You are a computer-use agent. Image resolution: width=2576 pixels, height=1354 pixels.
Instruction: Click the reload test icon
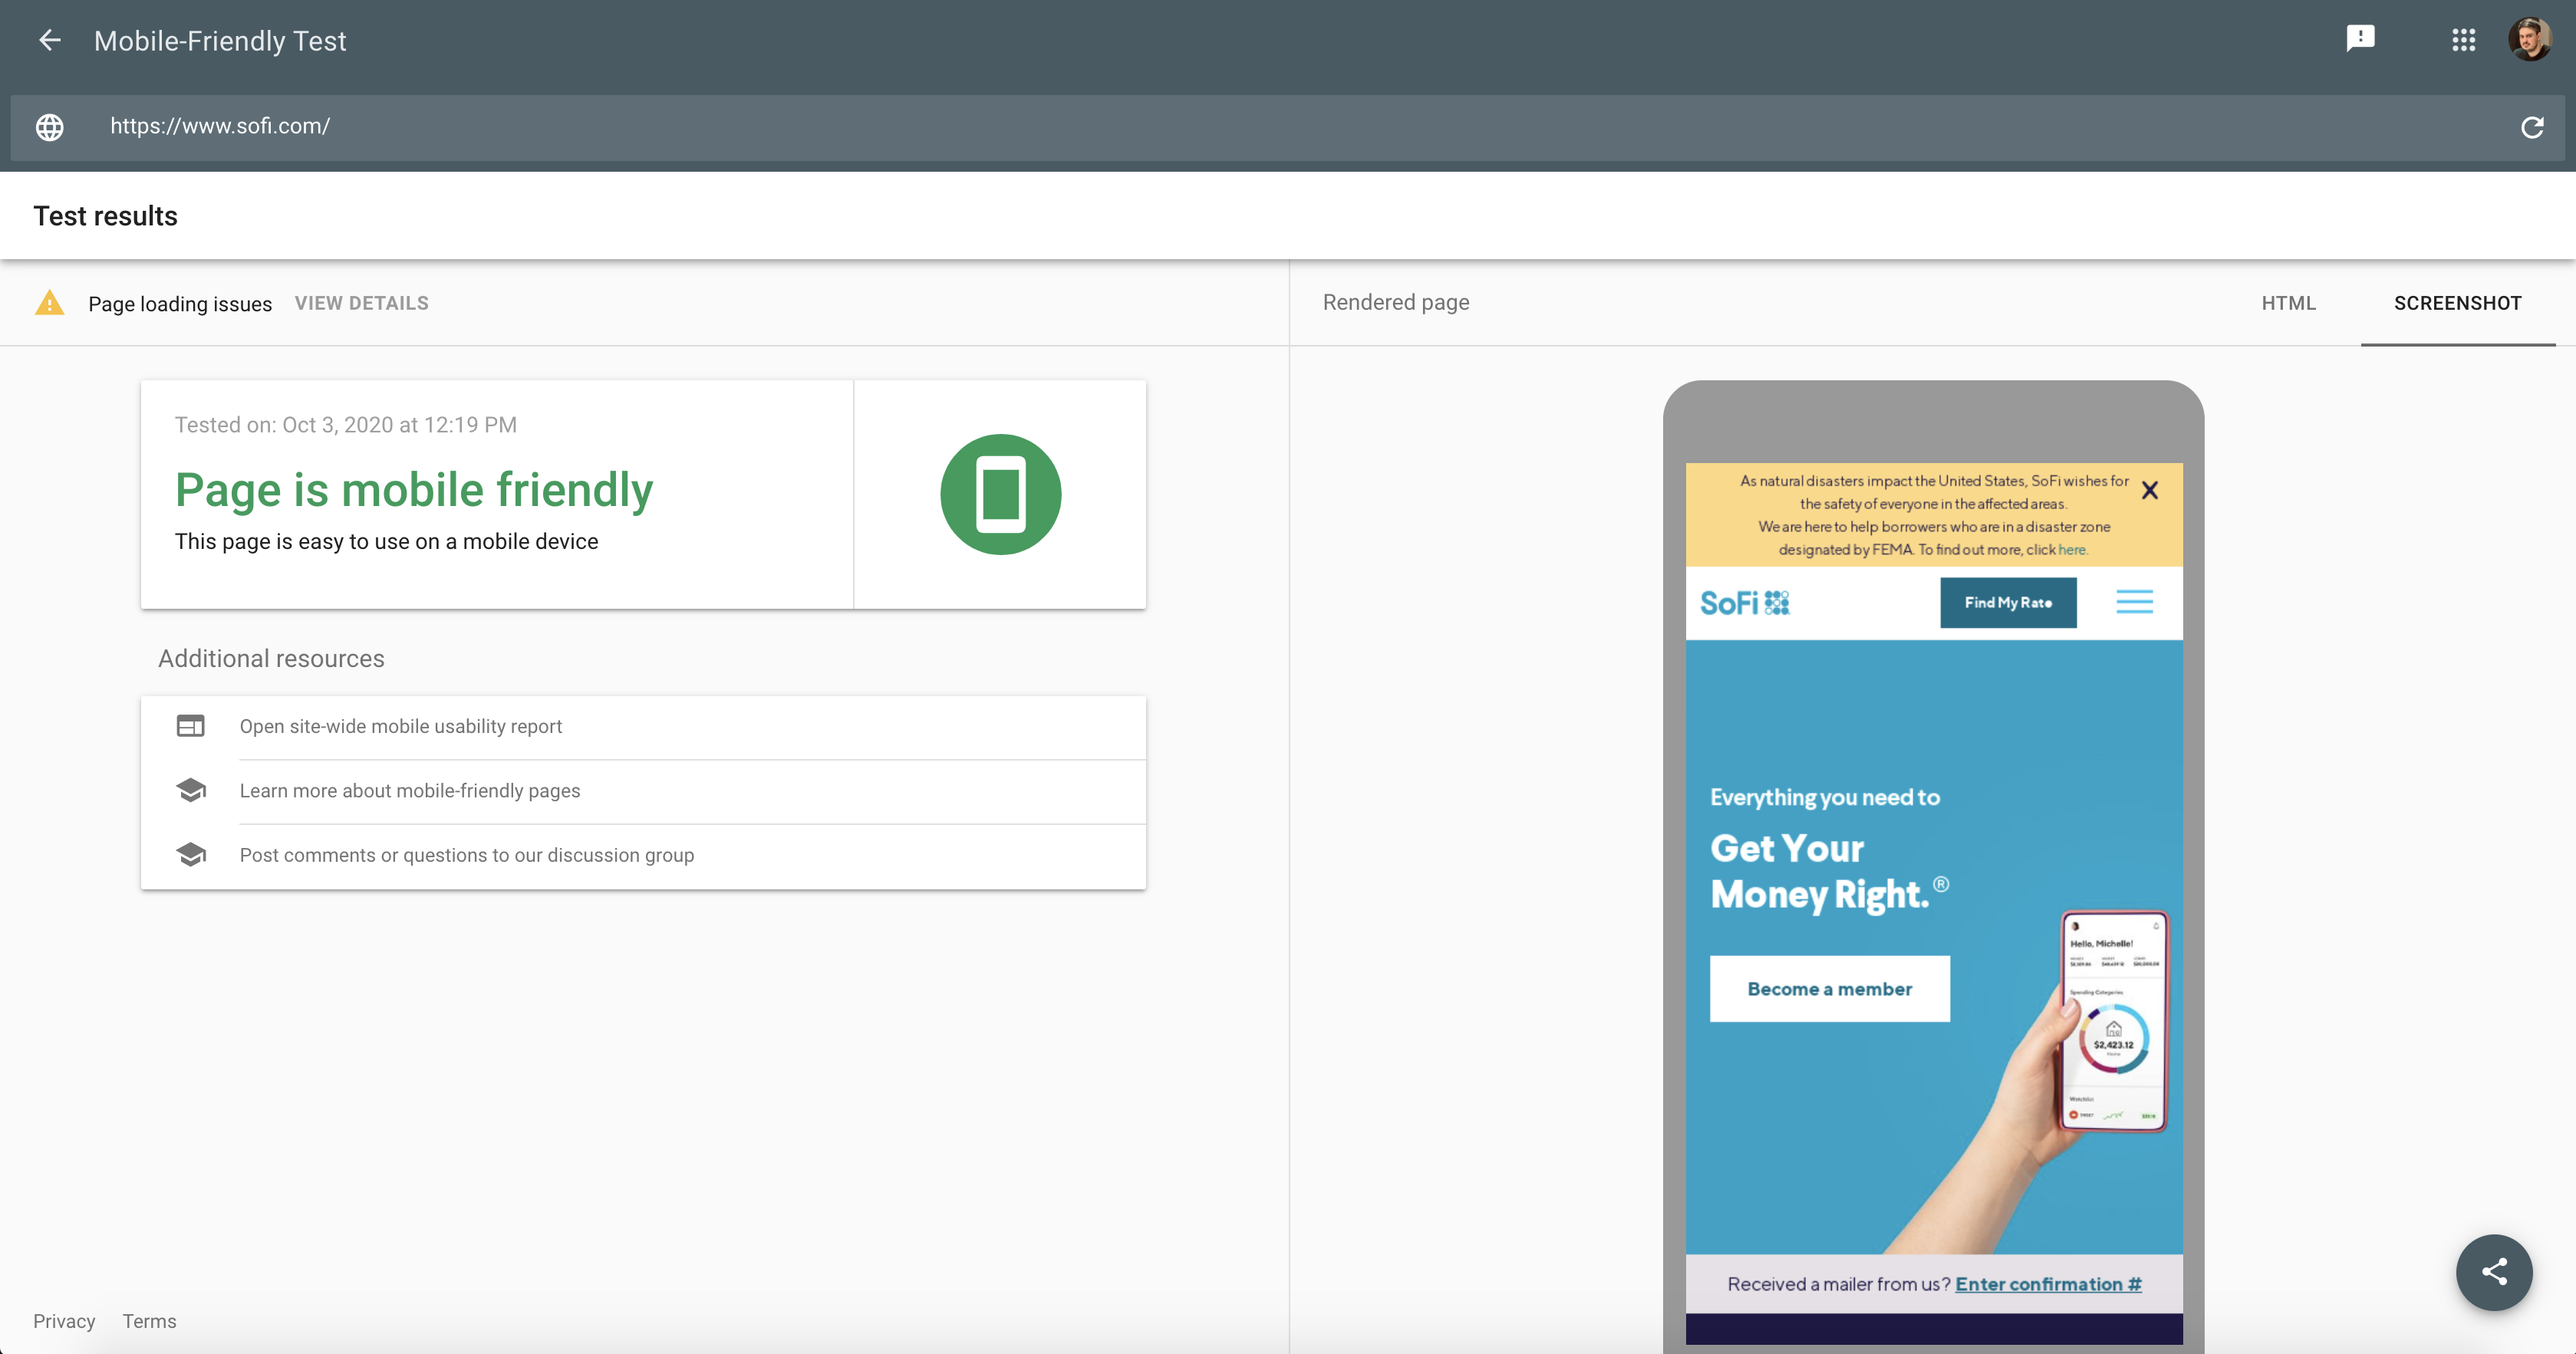pyautogui.click(x=2532, y=128)
